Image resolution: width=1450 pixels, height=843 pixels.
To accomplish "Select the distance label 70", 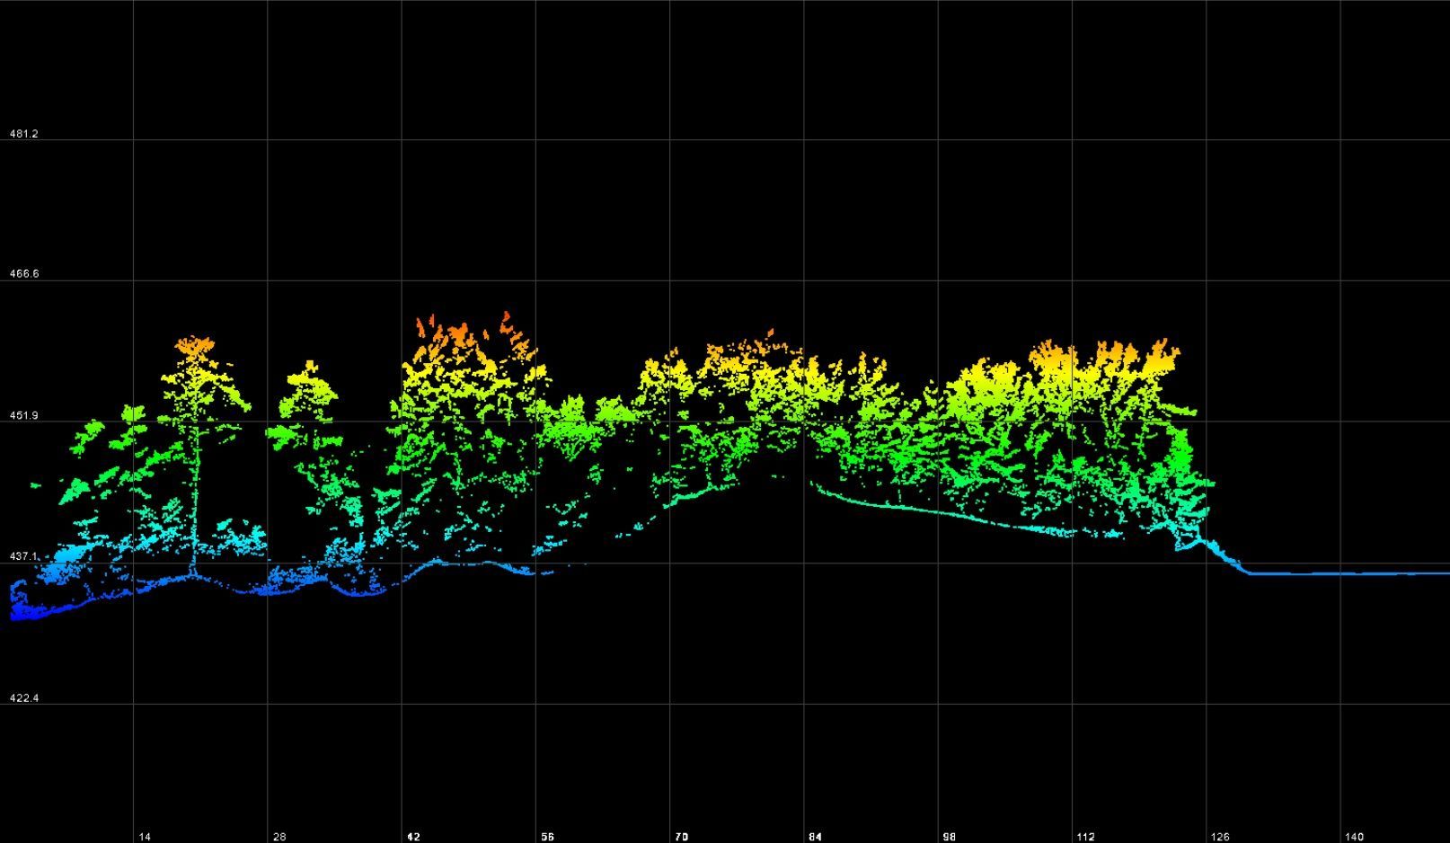I will pyautogui.click(x=683, y=834).
